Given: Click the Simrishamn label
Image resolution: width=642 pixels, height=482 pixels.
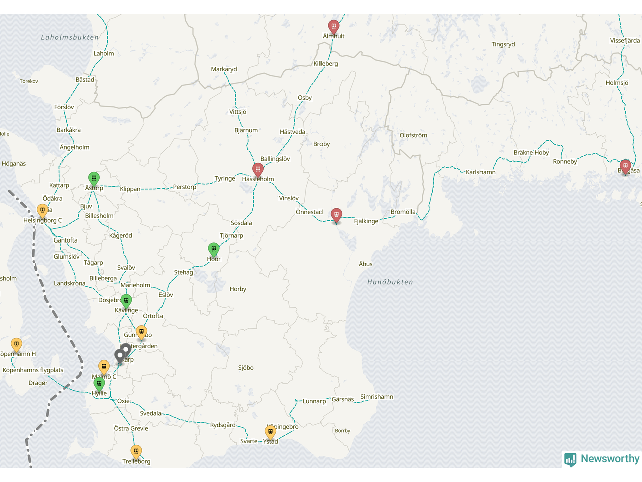Looking at the screenshot, I should pyautogui.click(x=377, y=397).
